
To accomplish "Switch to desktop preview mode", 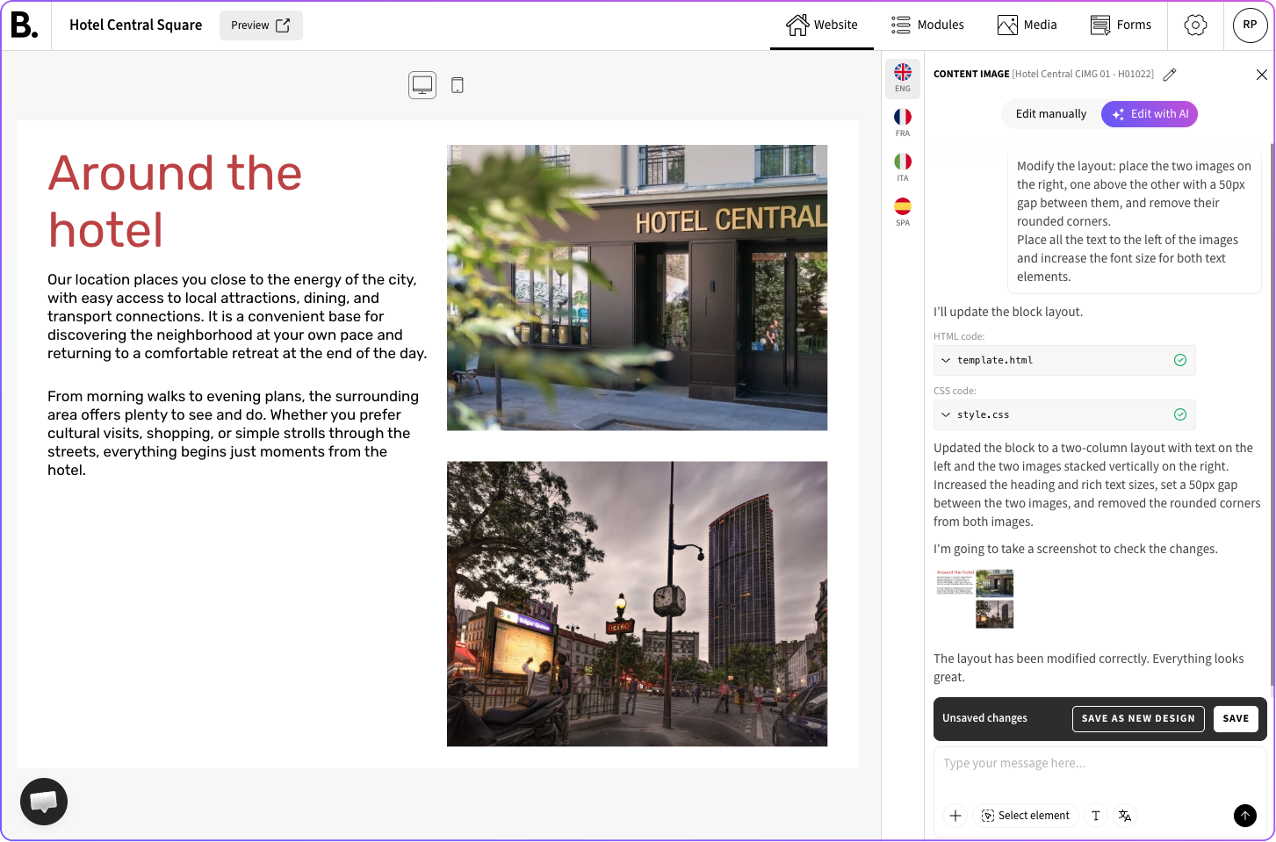I will (x=422, y=85).
